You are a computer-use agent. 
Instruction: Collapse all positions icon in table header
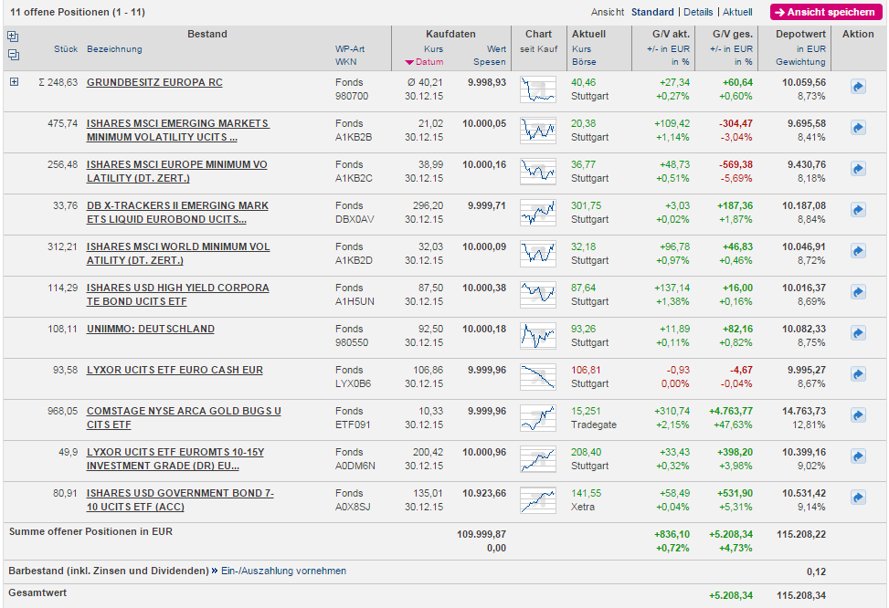pyautogui.click(x=13, y=55)
